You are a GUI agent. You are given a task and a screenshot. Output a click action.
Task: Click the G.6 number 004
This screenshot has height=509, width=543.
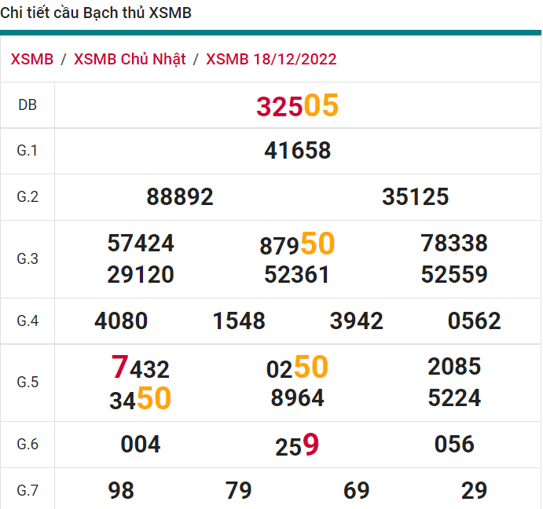click(x=141, y=445)
